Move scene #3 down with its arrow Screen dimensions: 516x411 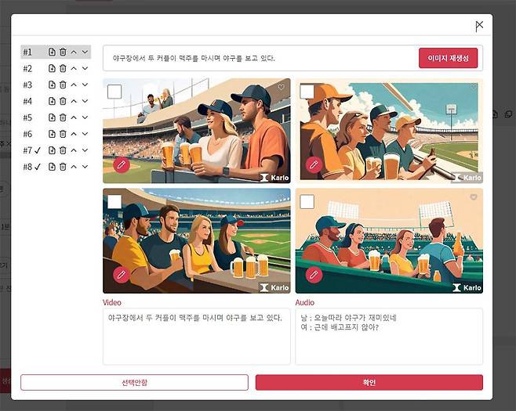point(85,85)
